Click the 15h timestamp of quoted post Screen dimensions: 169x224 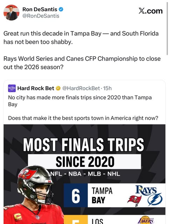[x=107, y=88]
